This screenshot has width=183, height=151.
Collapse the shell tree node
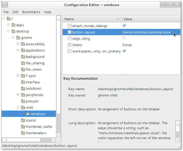point(18,107)
